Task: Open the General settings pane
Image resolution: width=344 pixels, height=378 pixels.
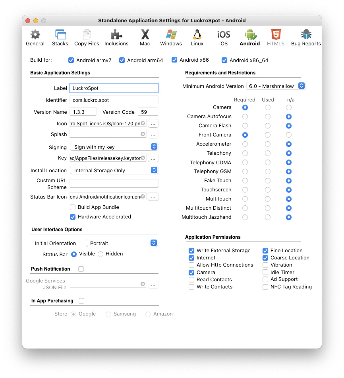Action: coord(35,38)
